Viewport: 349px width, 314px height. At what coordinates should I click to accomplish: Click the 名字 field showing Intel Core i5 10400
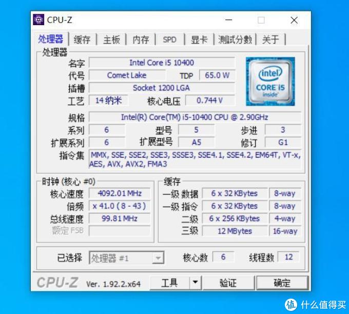click(x=162, y=63)
